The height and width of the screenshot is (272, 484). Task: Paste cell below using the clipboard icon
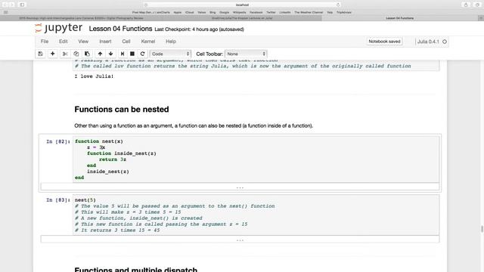pos(87,54)
